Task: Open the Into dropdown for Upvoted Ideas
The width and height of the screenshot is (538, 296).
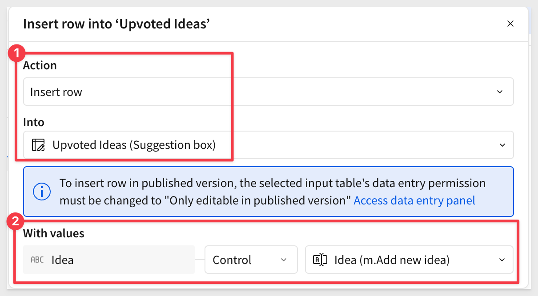Action: tap(269, 145)
